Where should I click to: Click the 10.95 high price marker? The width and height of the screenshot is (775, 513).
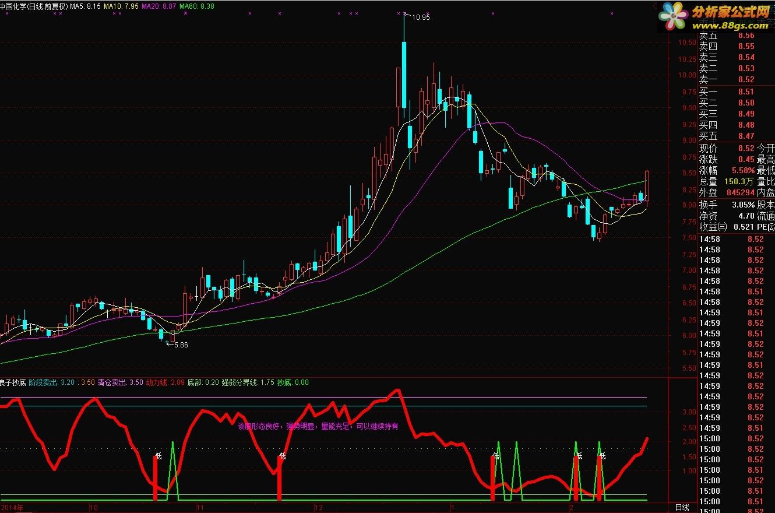click(420, 17)
